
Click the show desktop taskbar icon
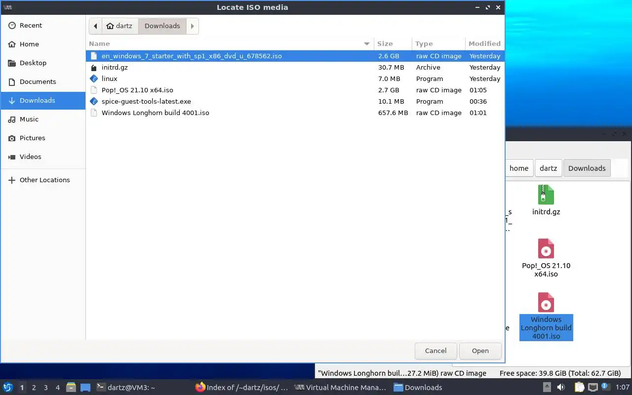coord(85,388)
